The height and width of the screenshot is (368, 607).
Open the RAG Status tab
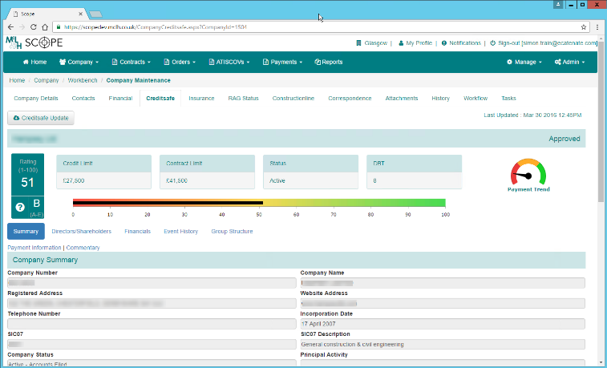coord(244,98)
